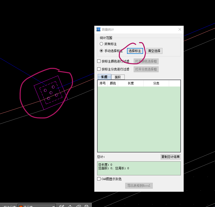Click the 选择标注 button
The height and width of the screenshot is (207, 215).
click(135, 51)
